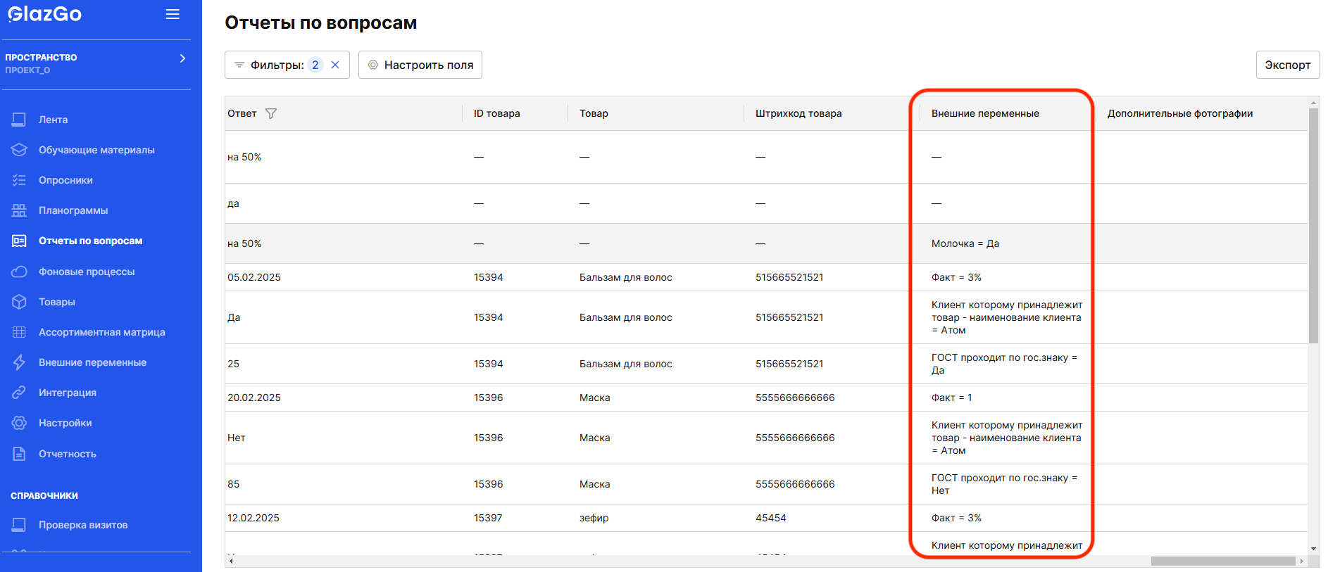Screen dimensions: 1328x572
Task: Expand the Пространство project switcher arrow
Action: pos(182,58)
